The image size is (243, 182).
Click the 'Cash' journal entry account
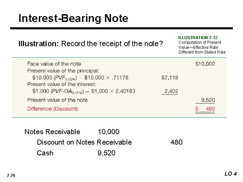tap(45, 153)
